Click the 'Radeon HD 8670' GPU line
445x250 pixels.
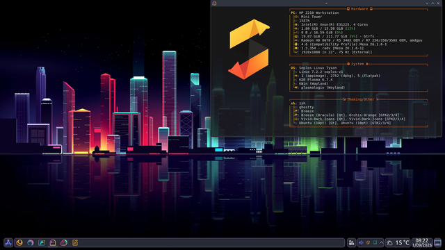pos(362,40)
